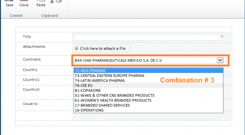
Task: Click the Paste clipboard button
Action: pyautogui.click(x=41, y=4)
